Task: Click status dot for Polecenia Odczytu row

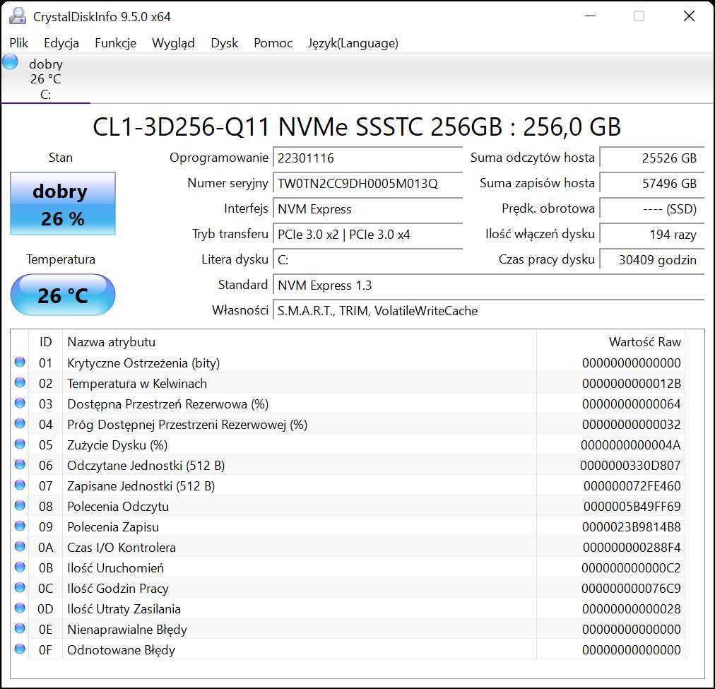Action: 20,506
